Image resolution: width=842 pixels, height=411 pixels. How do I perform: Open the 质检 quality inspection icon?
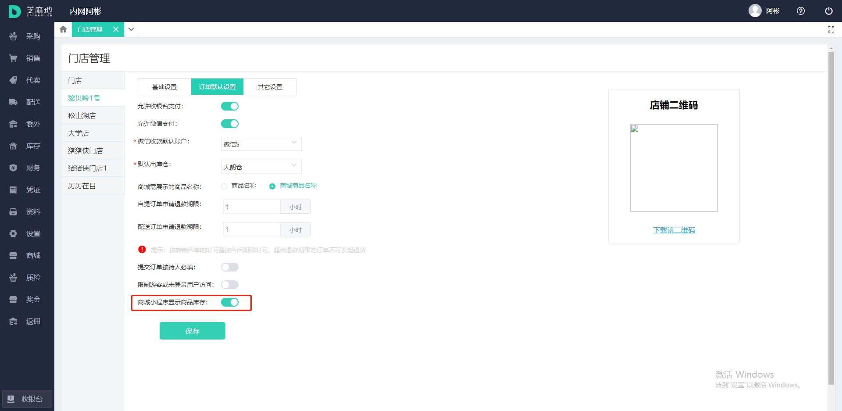coord(13,278)
